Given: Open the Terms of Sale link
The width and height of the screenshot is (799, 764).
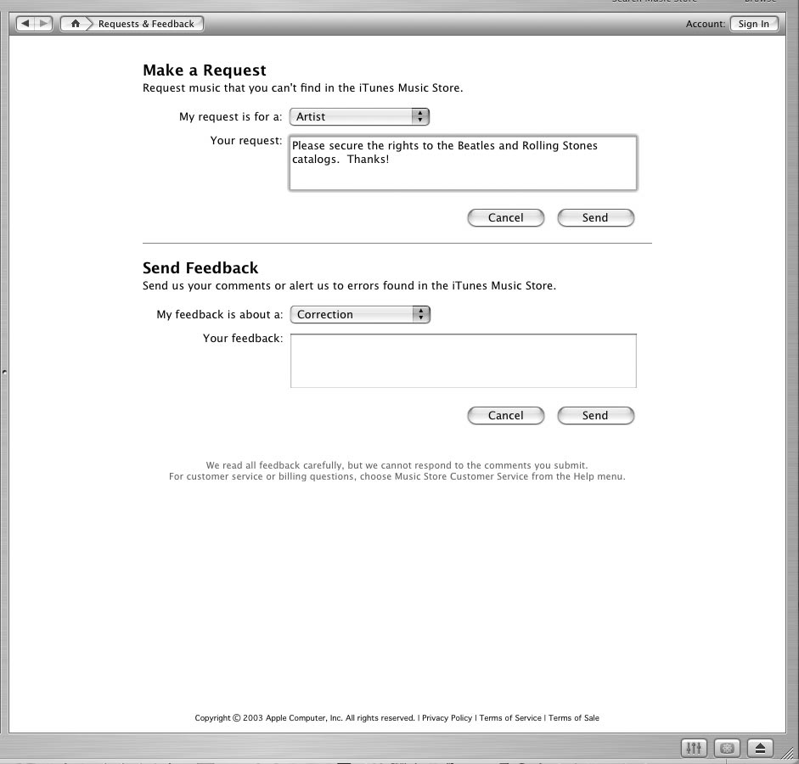Looking at the screenshot, I should (574, 717).
